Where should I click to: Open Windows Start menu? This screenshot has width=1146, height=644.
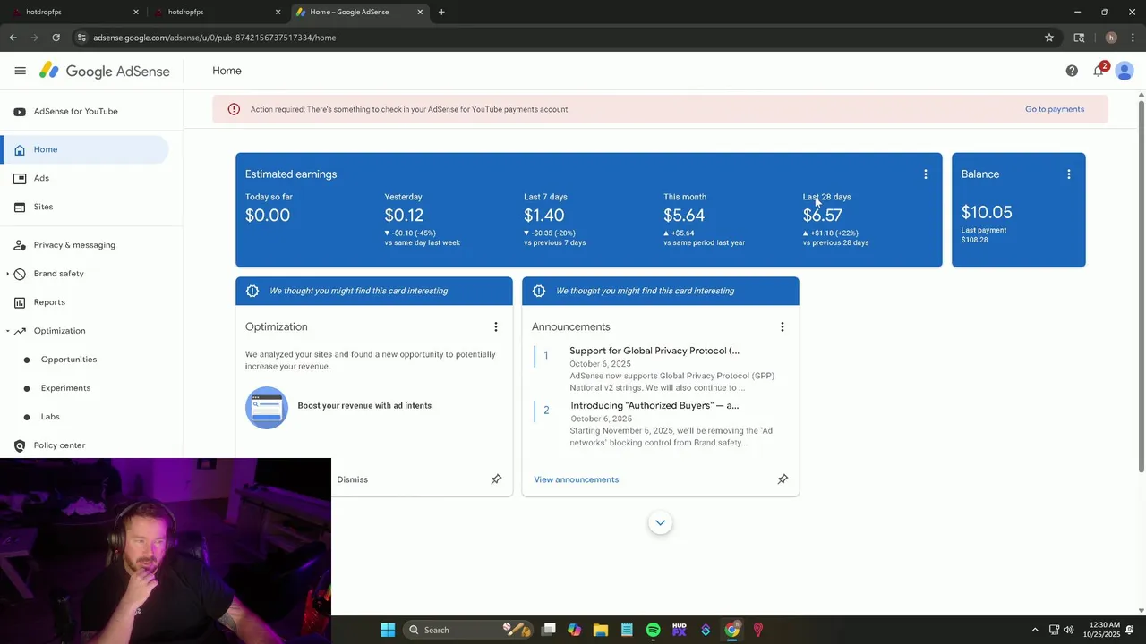click(x=388, y=630)
